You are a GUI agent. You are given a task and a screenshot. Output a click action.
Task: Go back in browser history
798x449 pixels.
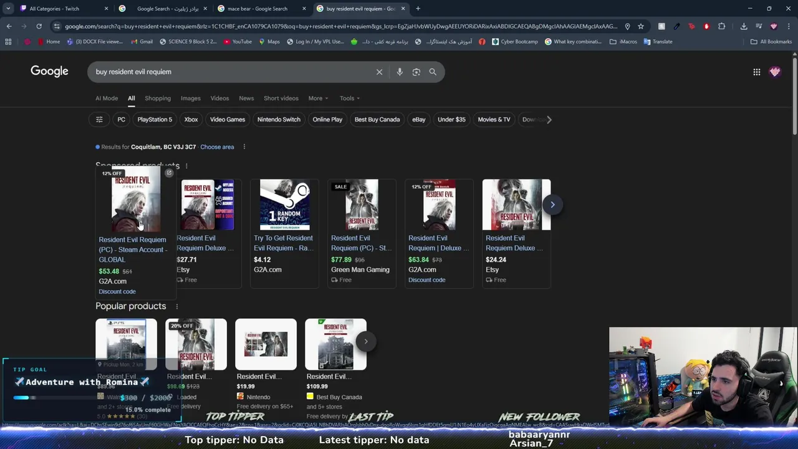pos(9,26)
